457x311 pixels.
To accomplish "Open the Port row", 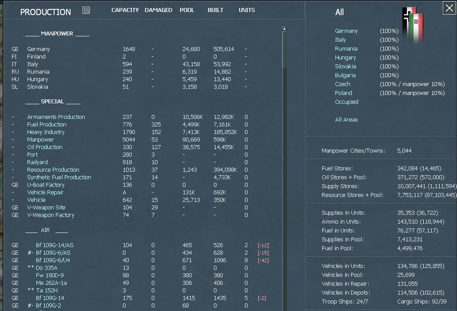I will click(32, 155).
